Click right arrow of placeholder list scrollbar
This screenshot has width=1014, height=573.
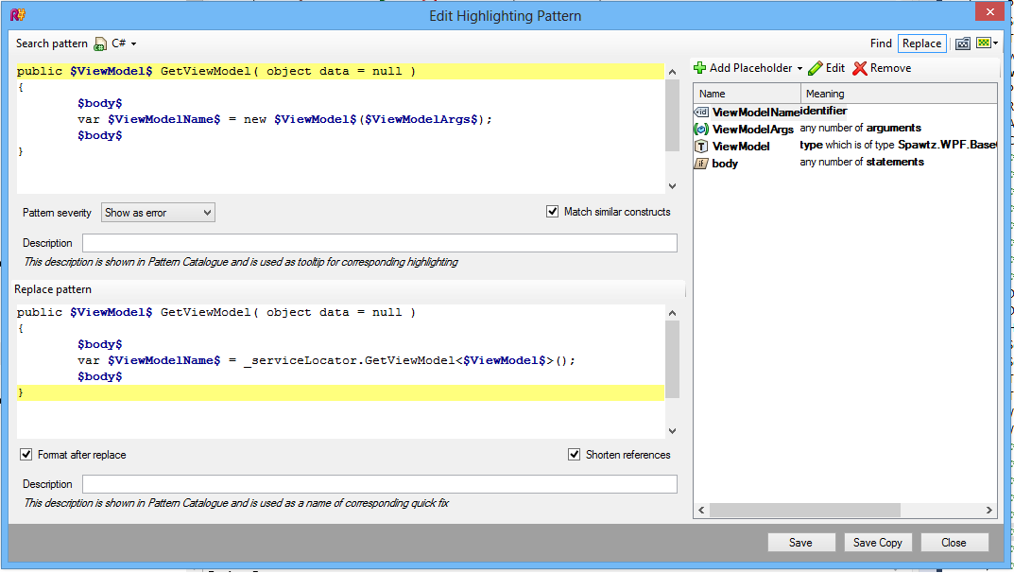point(988,511)
